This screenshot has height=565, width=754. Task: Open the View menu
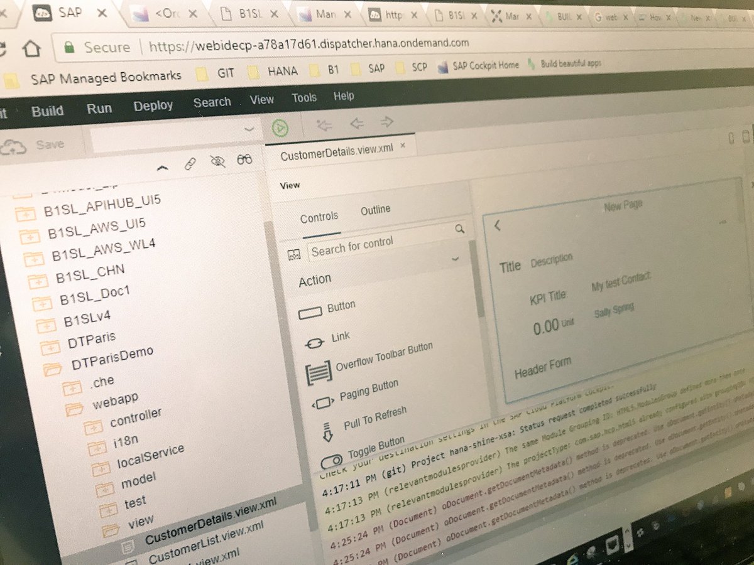[261, 100]
